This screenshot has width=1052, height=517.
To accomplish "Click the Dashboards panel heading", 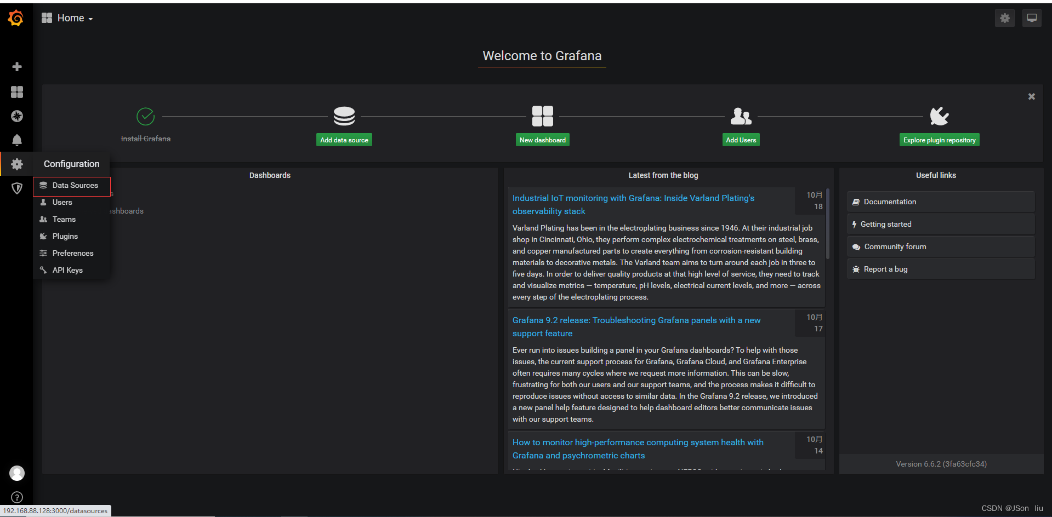I will (x=270, y=175).
